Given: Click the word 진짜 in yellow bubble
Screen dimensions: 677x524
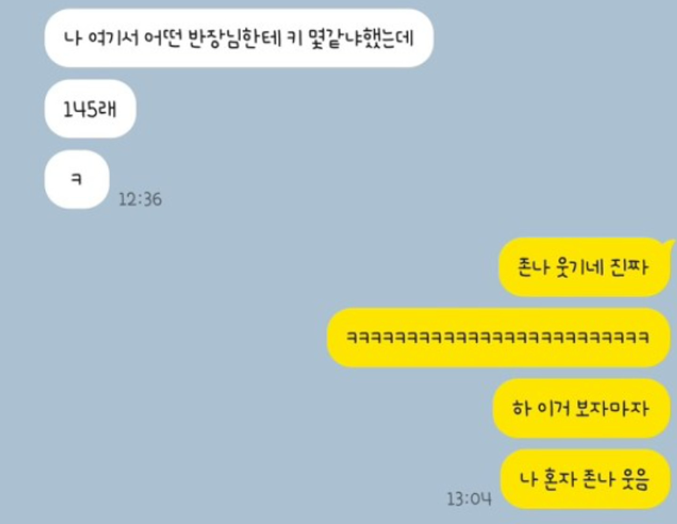Looking at the screenshot, I should (x=630, y=267).
